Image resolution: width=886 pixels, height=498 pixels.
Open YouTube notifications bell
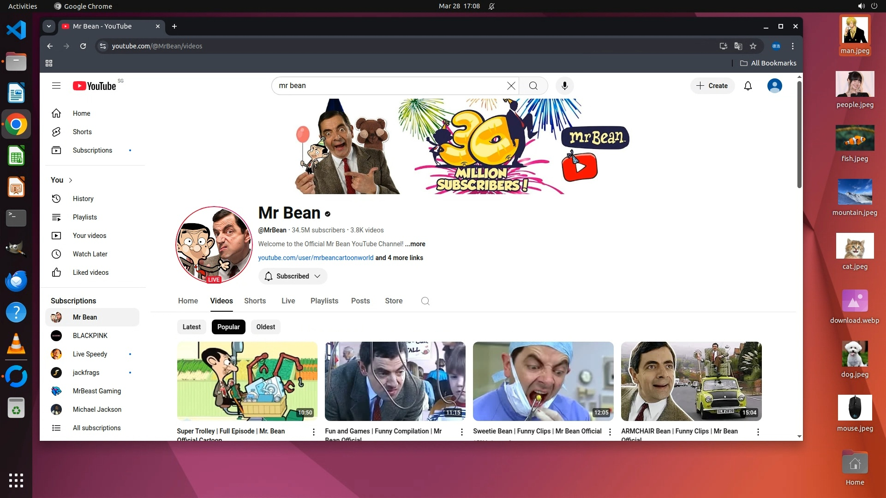coord(748,86)
